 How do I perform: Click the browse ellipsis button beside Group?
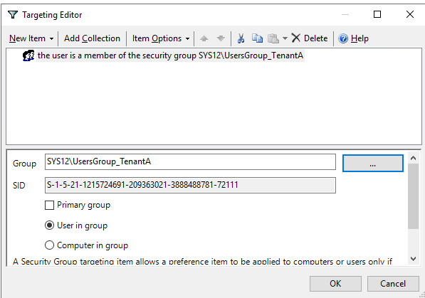coord(373,163)
